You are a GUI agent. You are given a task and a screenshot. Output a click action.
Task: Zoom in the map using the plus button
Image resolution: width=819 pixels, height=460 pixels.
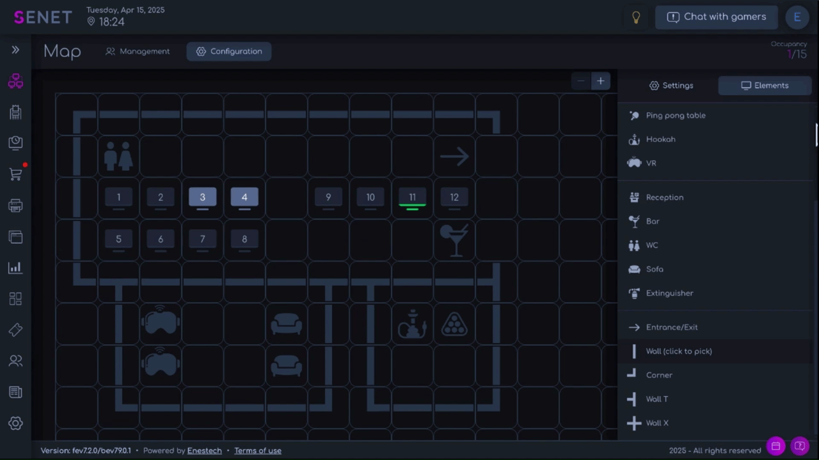pyautogui.click(x=600, y=80)
